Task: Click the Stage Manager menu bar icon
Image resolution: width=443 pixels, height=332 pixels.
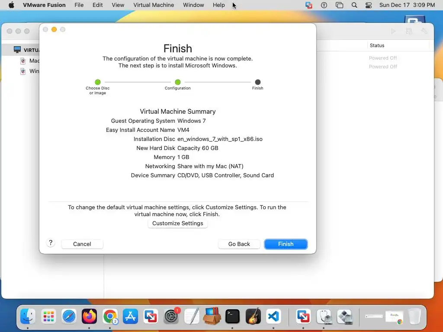Action: (x=339, y=5)
